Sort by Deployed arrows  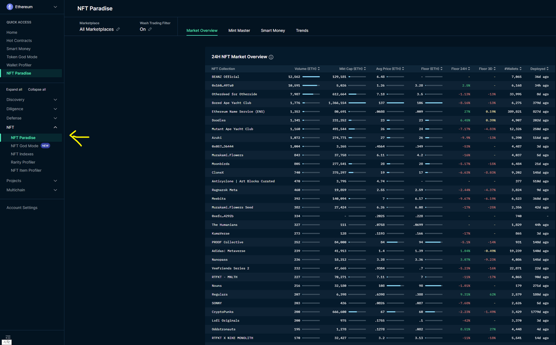pyautogui.click(x=548, y=69)
